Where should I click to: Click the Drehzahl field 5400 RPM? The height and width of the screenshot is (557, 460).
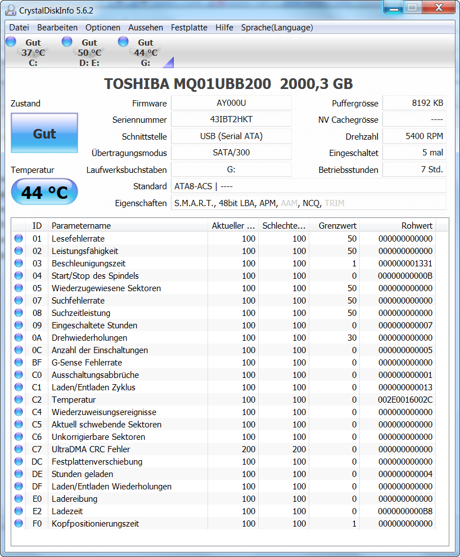[414, 136]
